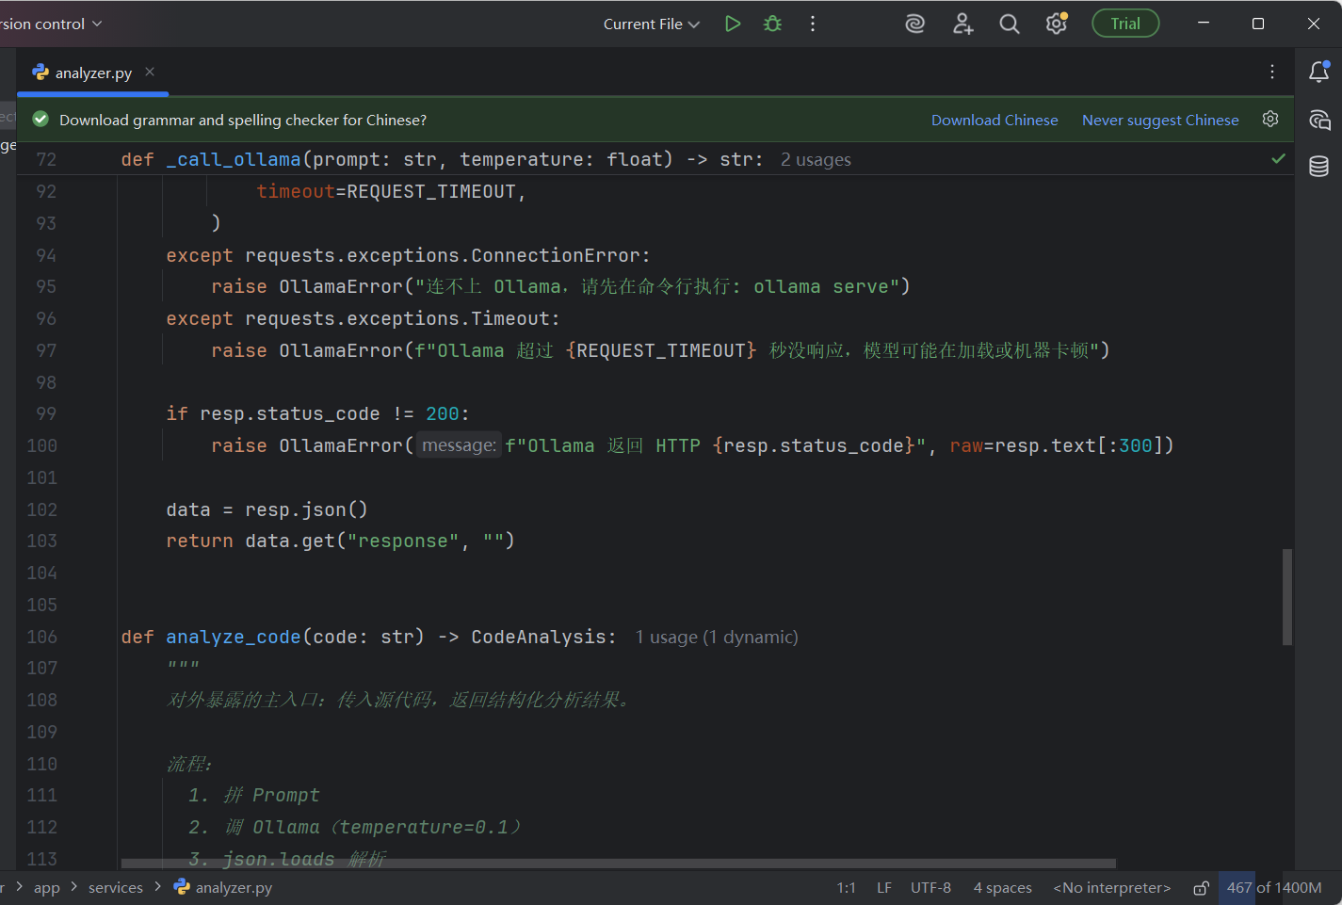Open 'app' breadcrumb in navigation bar
The image size is (1342, 905).
[47, 887]
